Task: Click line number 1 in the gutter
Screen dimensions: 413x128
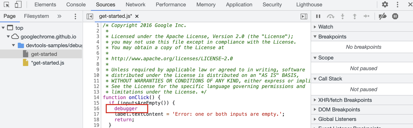Action: tap(98, 25)
